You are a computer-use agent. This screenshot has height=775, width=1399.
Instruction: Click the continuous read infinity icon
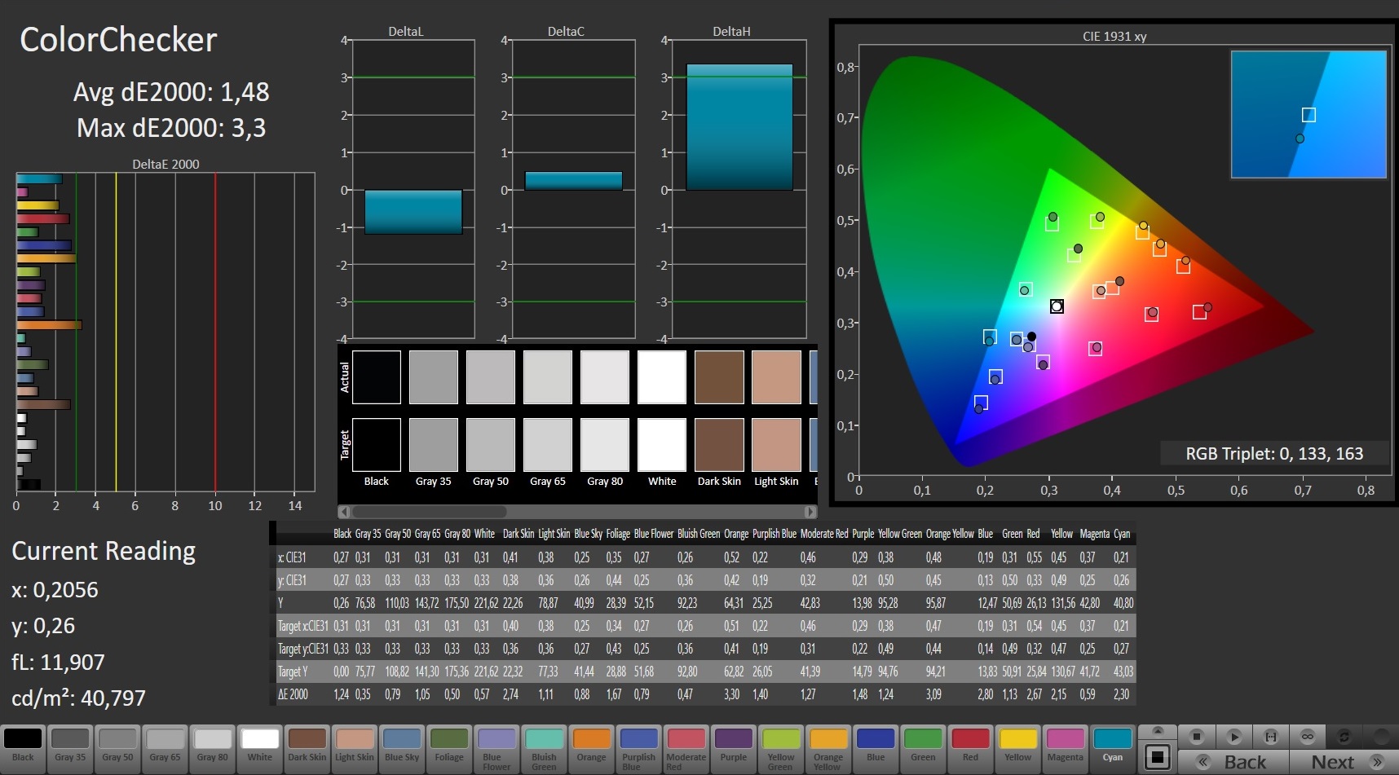(1307, 737)
